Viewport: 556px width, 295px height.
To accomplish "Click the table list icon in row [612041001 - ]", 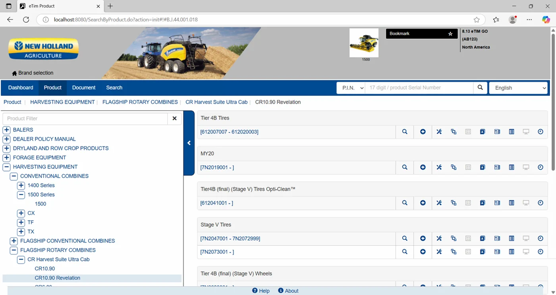I will [x=512, y=203].
